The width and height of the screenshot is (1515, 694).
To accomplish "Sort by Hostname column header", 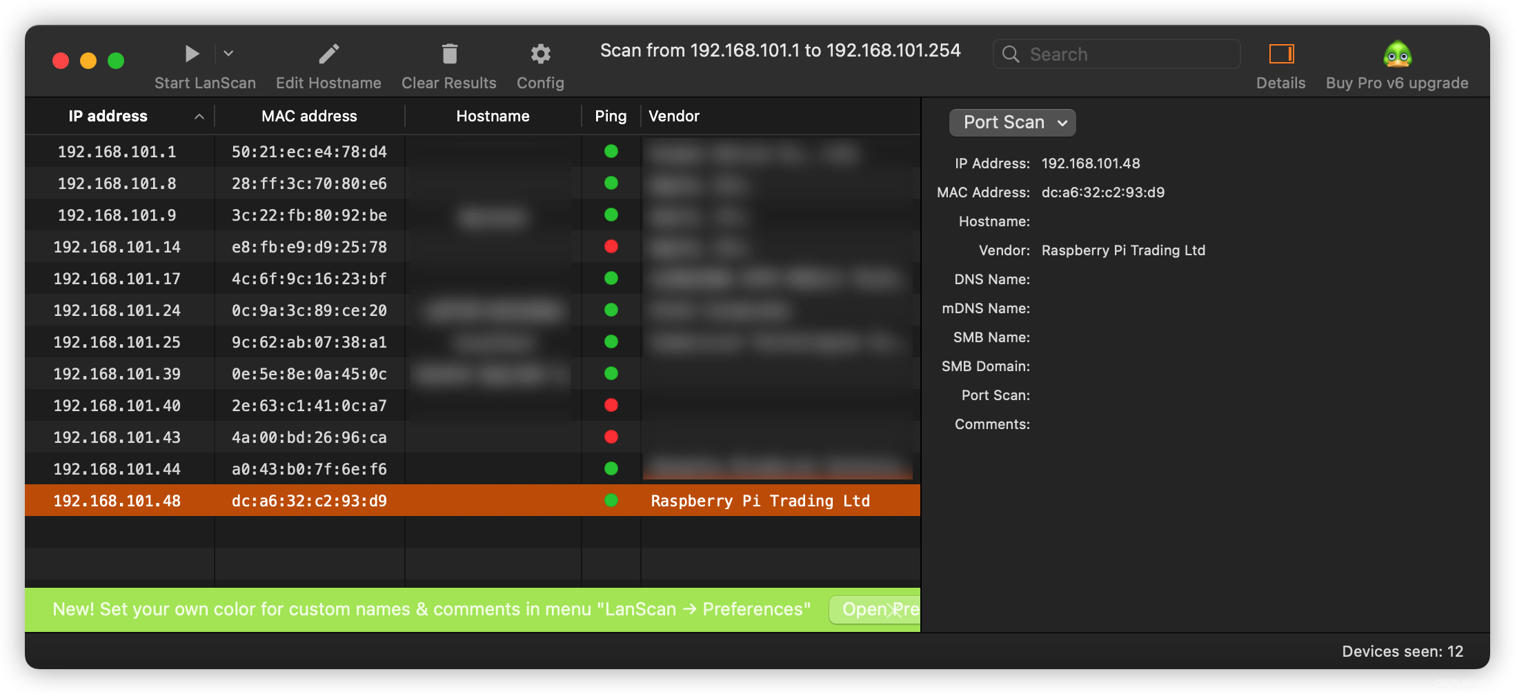I will (493, 116).
